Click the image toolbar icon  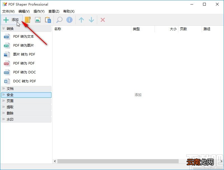(38, 20)
